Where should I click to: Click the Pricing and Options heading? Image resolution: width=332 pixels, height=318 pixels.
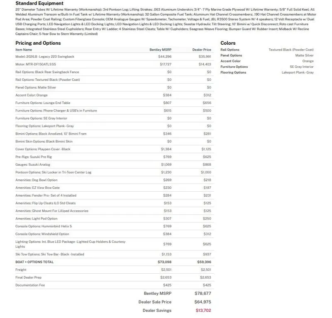click(x=38, y=43)
